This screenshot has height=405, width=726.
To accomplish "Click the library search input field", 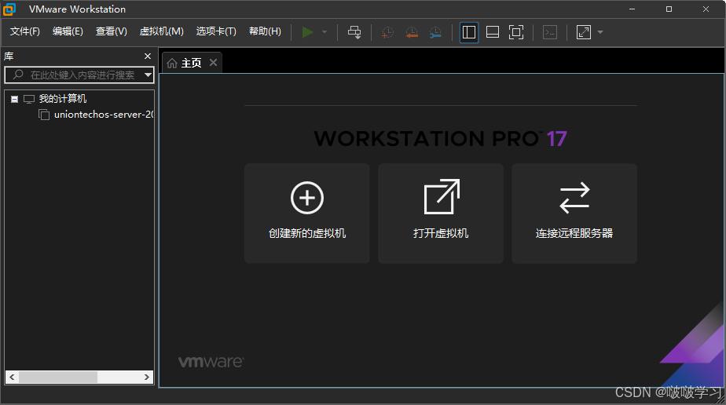I will click(79, 75).
